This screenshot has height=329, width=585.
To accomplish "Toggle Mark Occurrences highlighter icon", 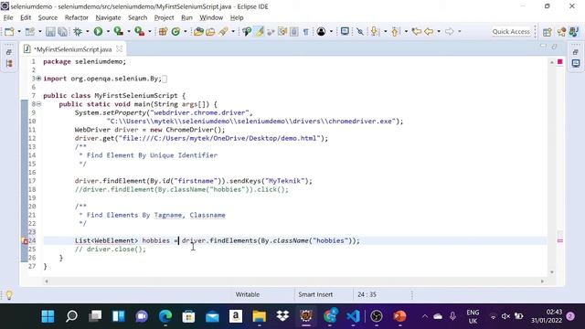I will tap(259, 32).
